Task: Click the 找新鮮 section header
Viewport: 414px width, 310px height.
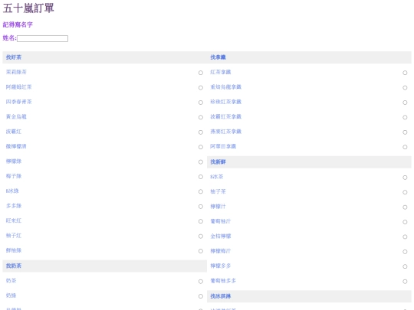Action: [218, 162]
